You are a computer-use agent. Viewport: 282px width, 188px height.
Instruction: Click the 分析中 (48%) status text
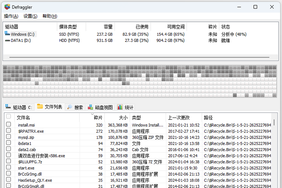click(x=234, y=34)
